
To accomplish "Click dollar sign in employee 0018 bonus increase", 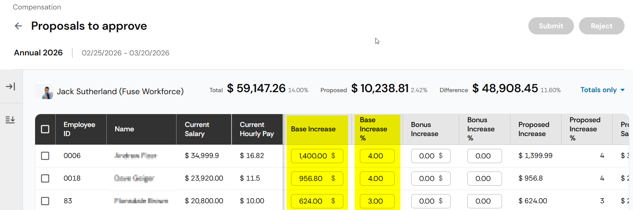I will point(441,178).
